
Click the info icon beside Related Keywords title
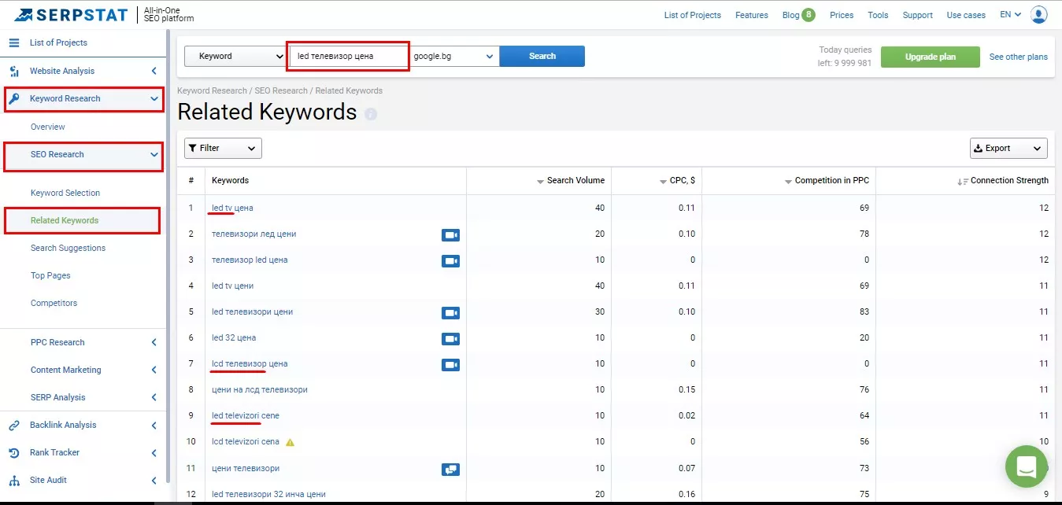tap(371, 114)
